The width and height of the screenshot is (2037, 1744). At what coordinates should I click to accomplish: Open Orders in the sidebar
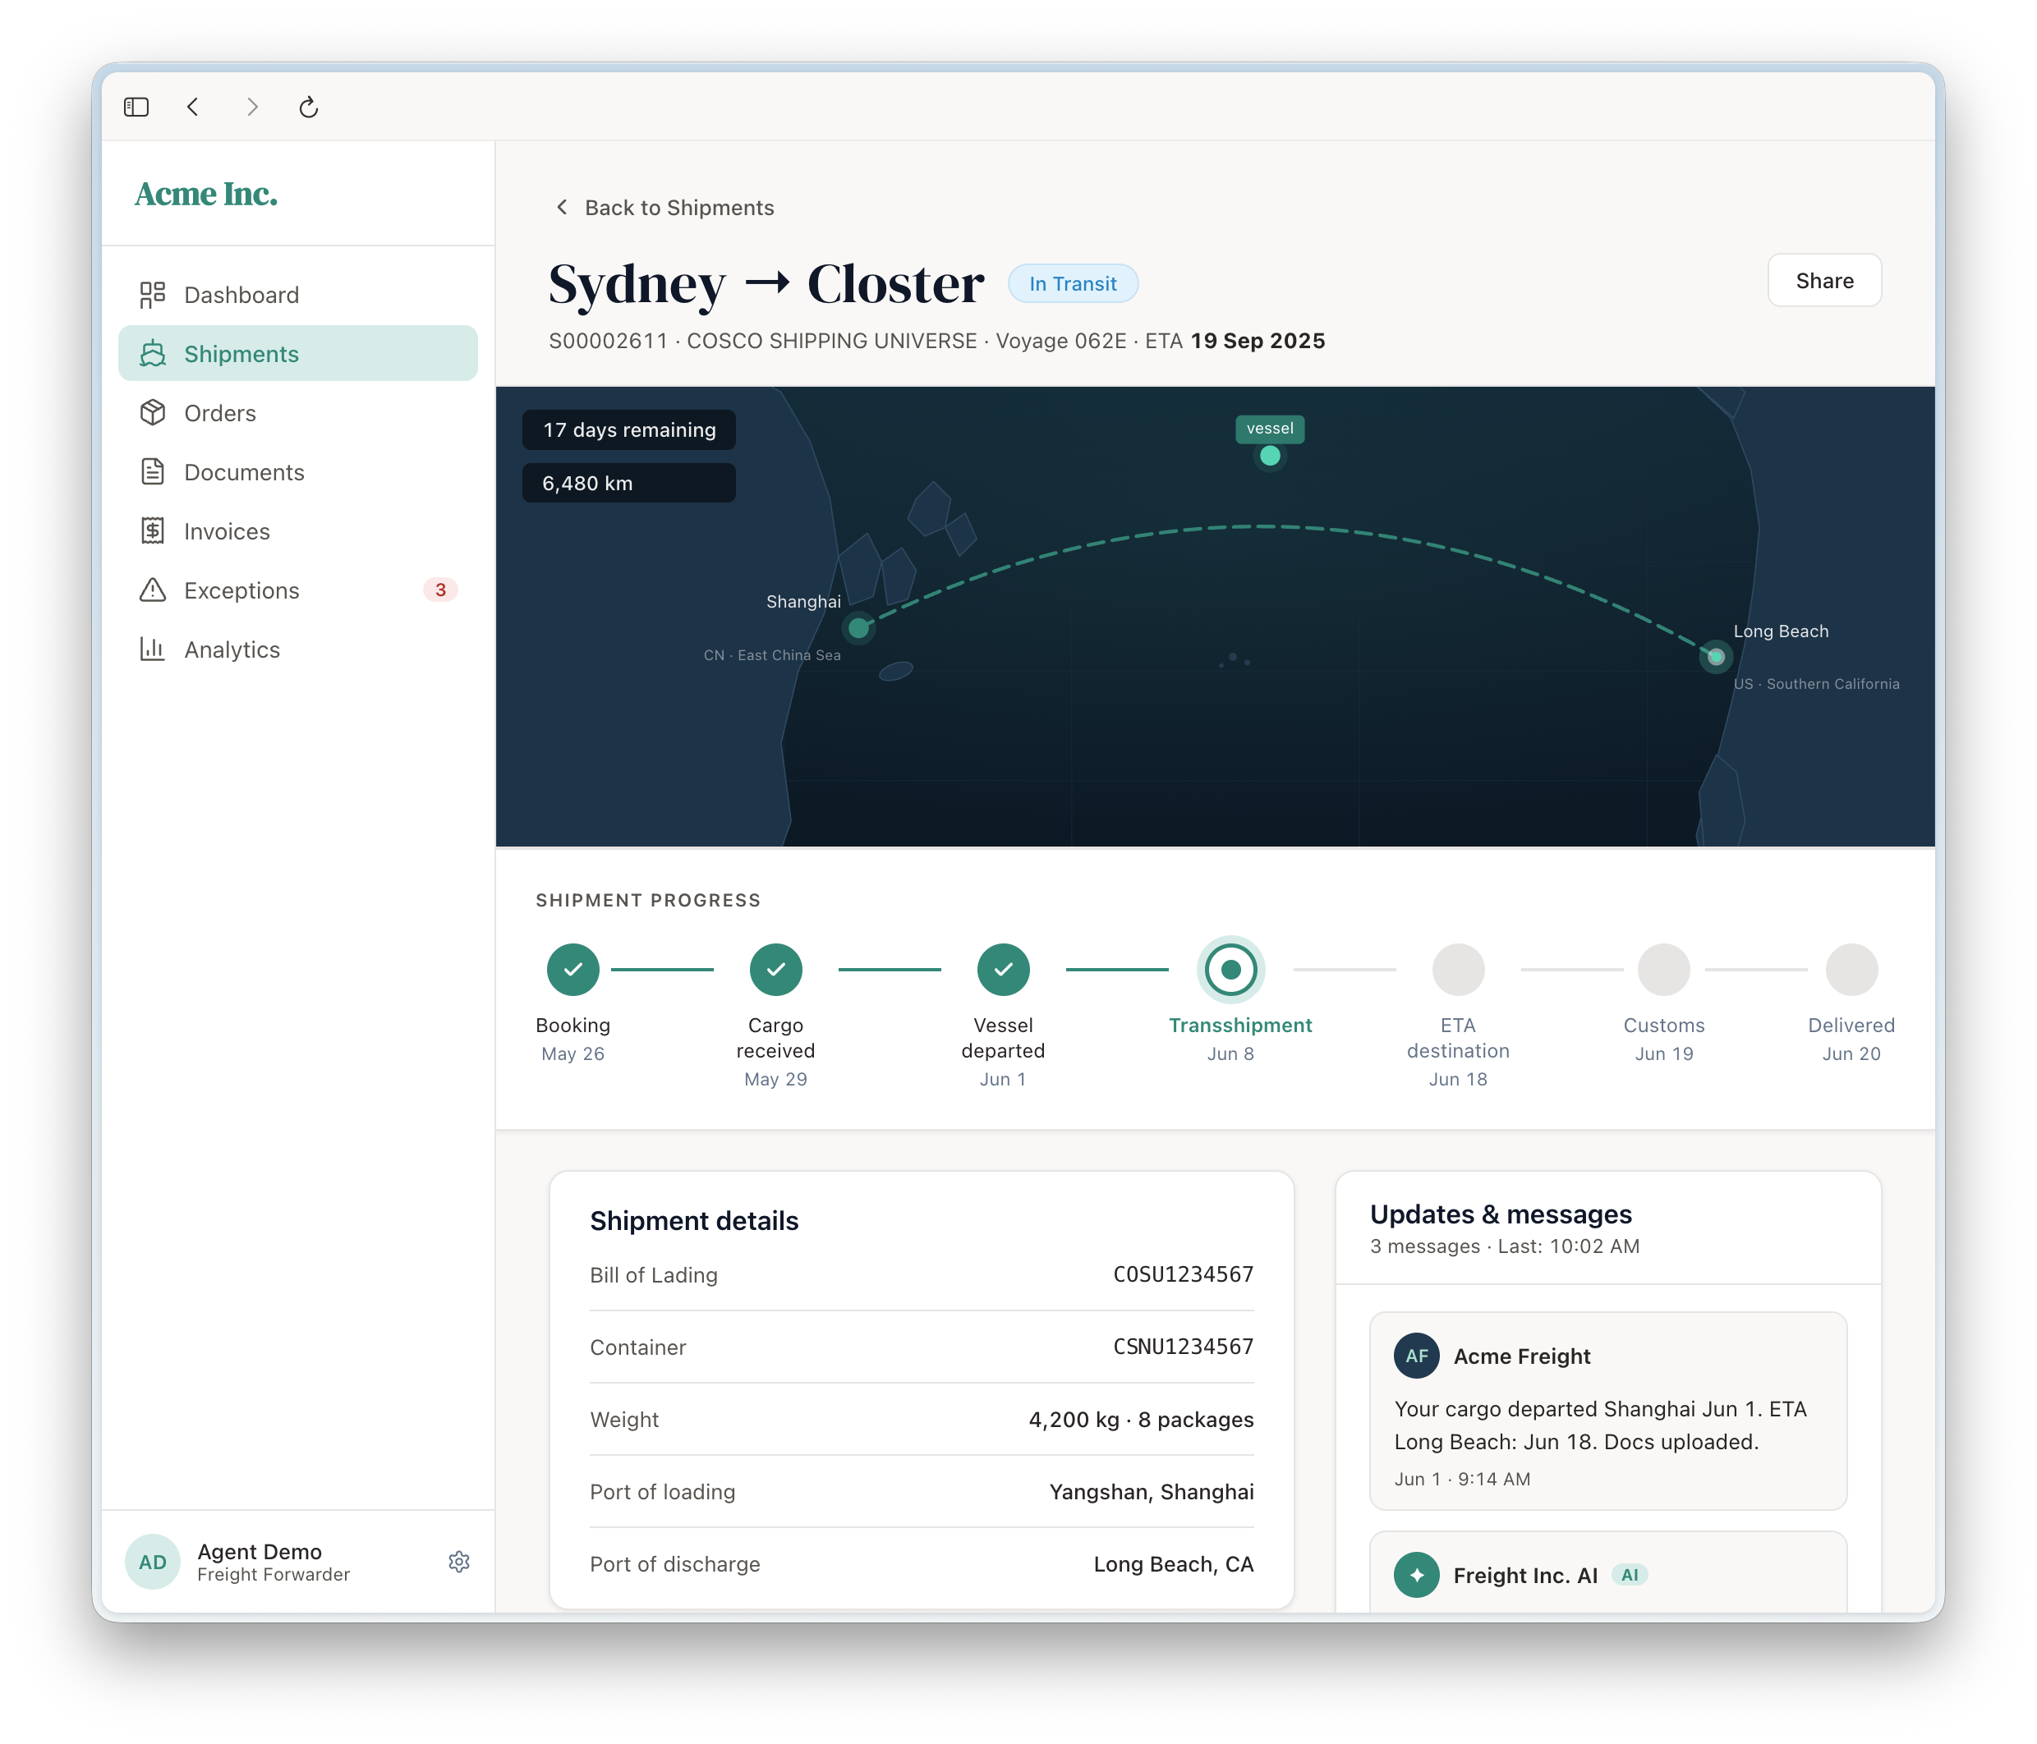(x=298, y=413)
